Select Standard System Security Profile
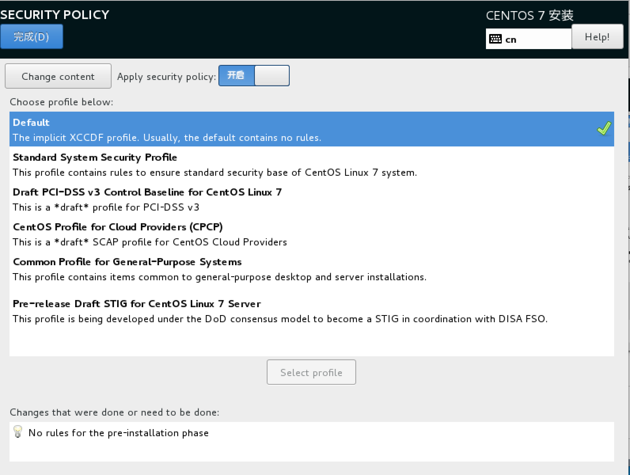This screenshot has height=475, width=630. [x=312, y=165]
